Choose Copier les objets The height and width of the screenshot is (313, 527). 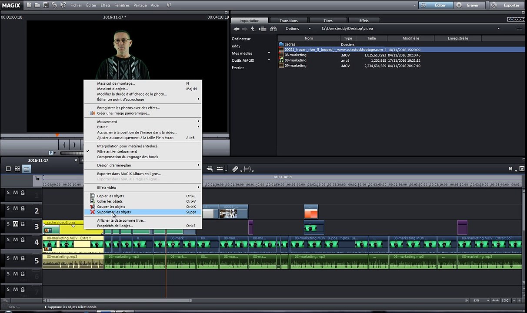coord(143,196)
